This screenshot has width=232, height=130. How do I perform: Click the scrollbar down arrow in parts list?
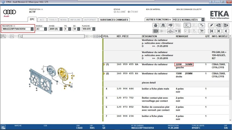(x=230, y=120)
